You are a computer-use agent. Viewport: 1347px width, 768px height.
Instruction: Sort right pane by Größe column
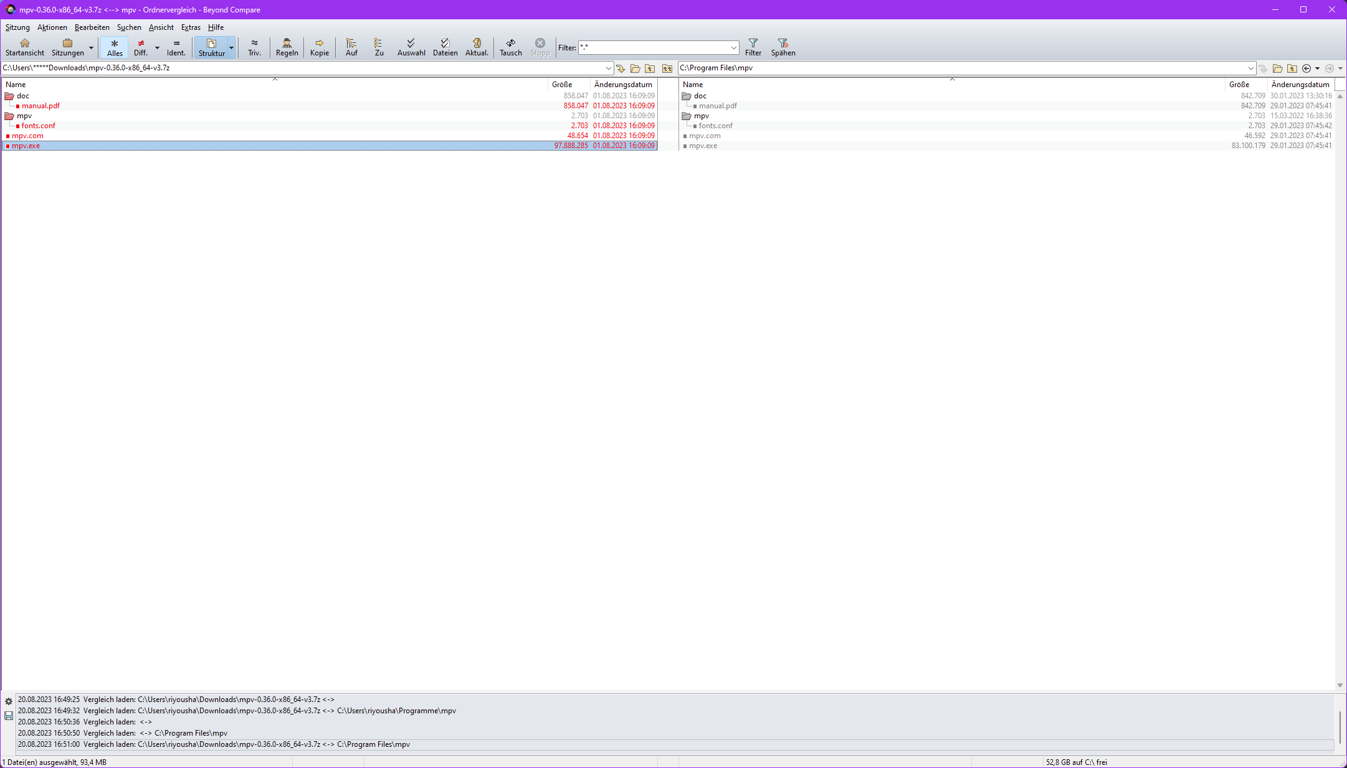[x=1239, y=85]
